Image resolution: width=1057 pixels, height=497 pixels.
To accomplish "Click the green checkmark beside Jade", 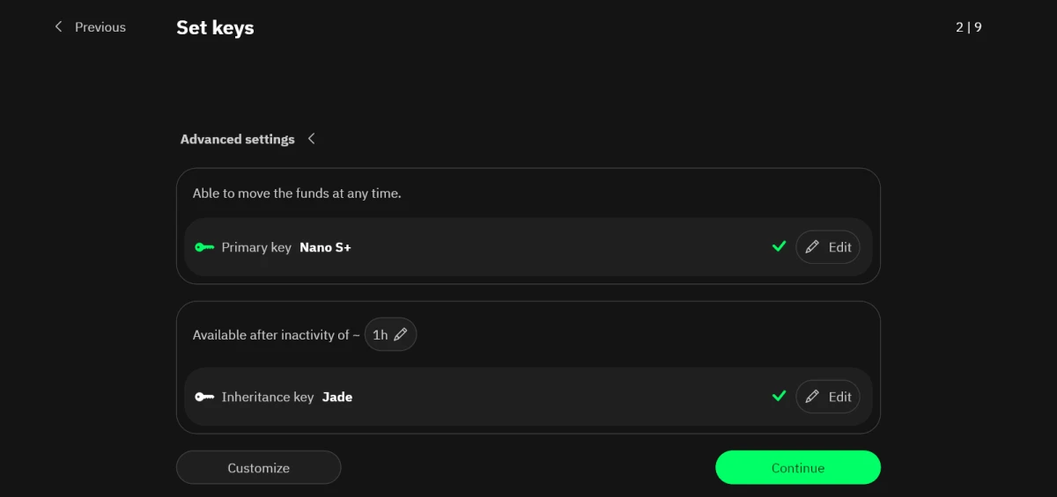I will click(779, 397).
